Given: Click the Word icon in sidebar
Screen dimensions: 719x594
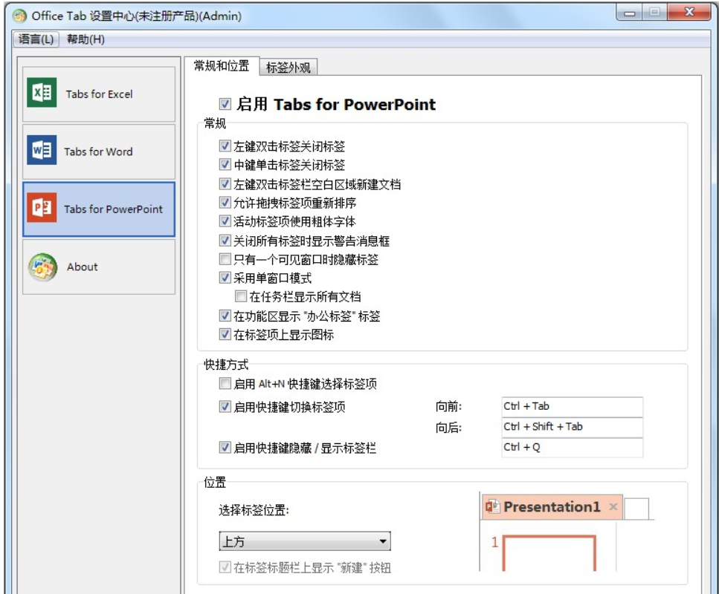Looking at the screenshot, I should pyautogui.click(x=42, y=150).
